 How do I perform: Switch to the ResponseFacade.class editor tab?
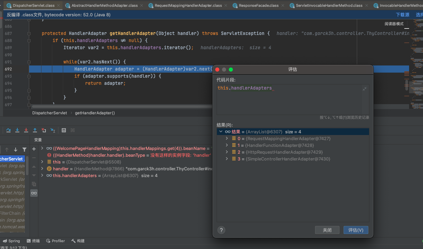click(x=258, y=5)
